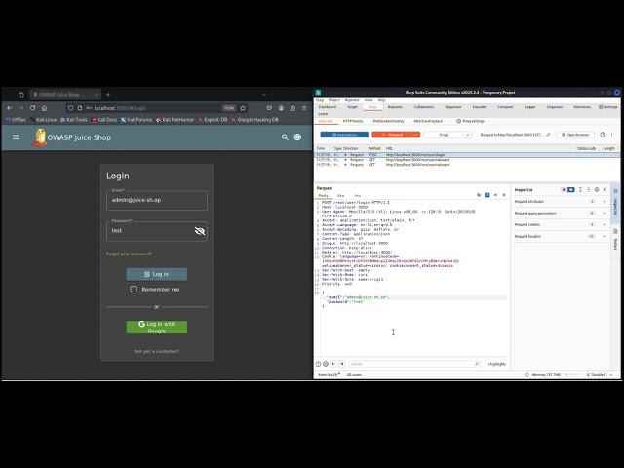The image size is (624, 468).
Task: Open Inspector settings gear icon
Action: click(x=596, y=190)
